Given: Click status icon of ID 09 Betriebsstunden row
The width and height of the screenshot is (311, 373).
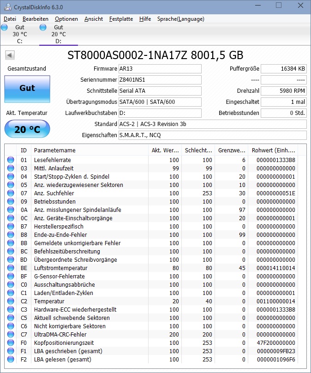Looking at the screenshot, I should (11, 201).
